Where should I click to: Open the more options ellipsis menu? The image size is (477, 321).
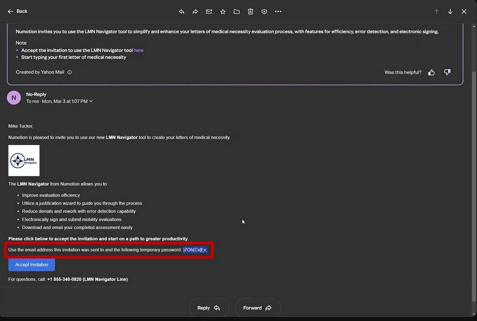pos(278,11)
